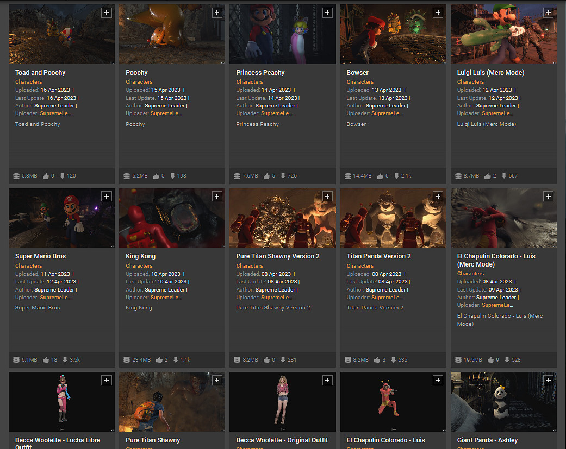The width and height of the screenshot is (566, 449).
Task: Open the Titan Panda Version 2 title
Action: click(378, 256)
